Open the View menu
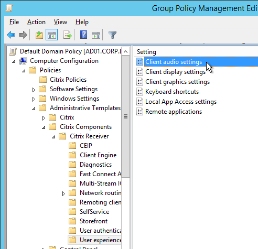This screenshot has height=249, width=258. pos(60,22)
